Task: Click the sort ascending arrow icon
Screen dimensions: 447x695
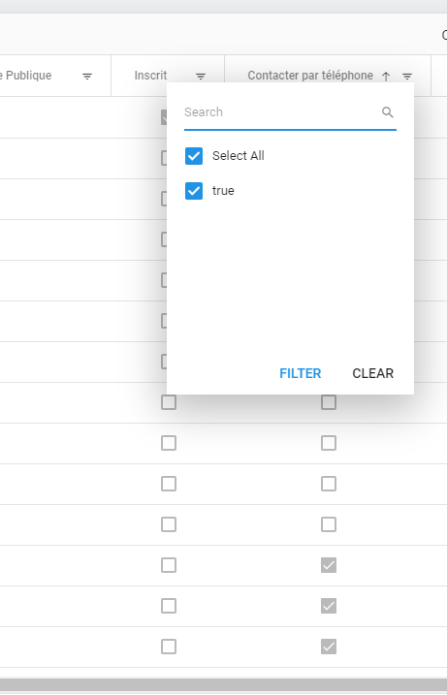Action: [x=386, y=77]
